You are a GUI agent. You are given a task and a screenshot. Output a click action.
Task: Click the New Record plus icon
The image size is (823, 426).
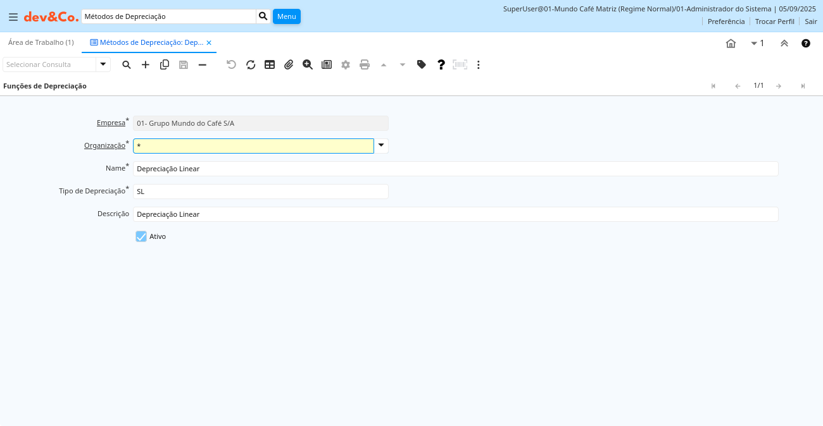pyautogui.click(x=146, y=64)
